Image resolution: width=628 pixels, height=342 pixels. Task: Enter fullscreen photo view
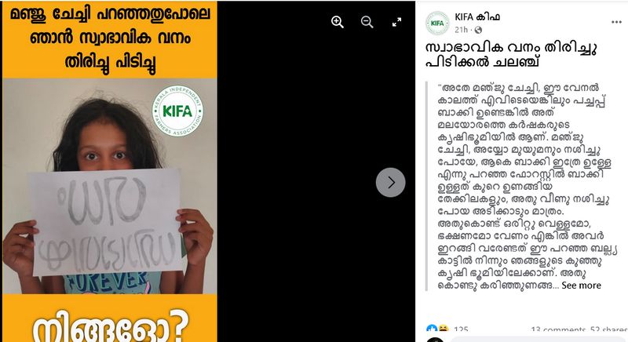click(x=396, y=22)
